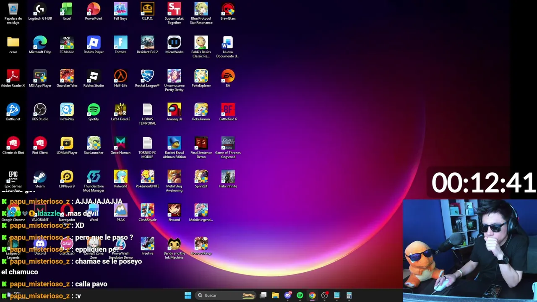This screenshot has height=302, width=537.
Task: Open the Windows Start menu
Action: tap(188, 295)
